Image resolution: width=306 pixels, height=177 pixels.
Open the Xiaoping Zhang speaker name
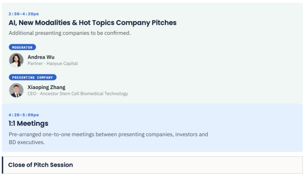pos(46,87)
